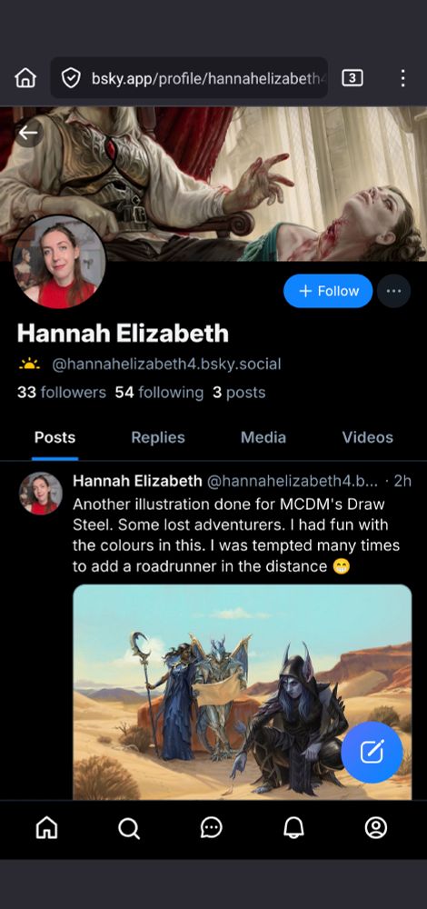Screen dimensions: 427x909
Task: Open the browser three-dot overflow menu
Action: coord(402,77)
